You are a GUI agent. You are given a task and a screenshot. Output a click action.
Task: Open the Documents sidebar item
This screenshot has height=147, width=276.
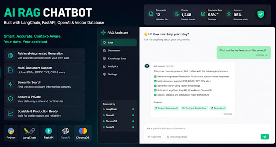119,51
